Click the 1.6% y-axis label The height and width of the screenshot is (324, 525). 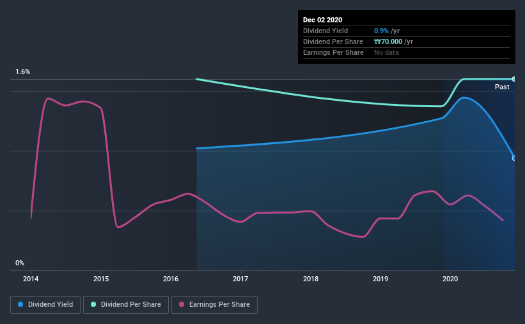pos(23,72)
